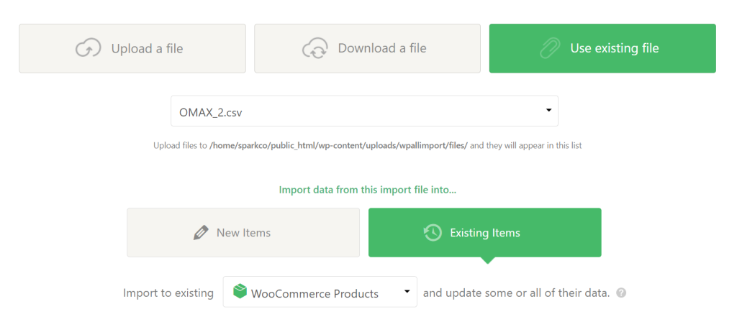Viewport: 737px width, 322px height.
Task: Click 'and update some or all of their data' text
Action: pos(517,293)
